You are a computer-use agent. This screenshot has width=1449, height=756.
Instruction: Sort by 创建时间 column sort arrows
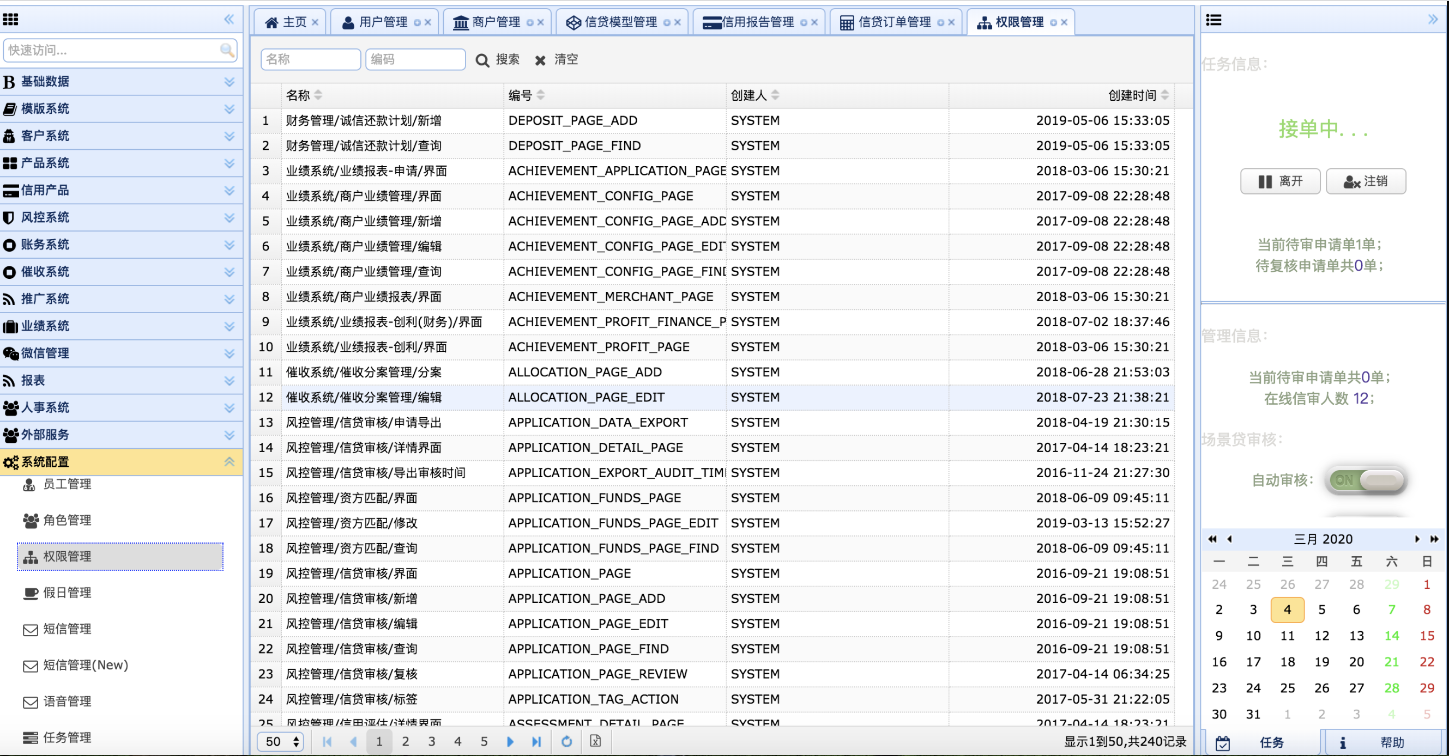click(x=1165, y=95)
